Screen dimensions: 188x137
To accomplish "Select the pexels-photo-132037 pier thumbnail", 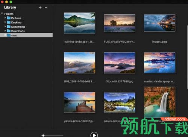I will pos(79,102).
